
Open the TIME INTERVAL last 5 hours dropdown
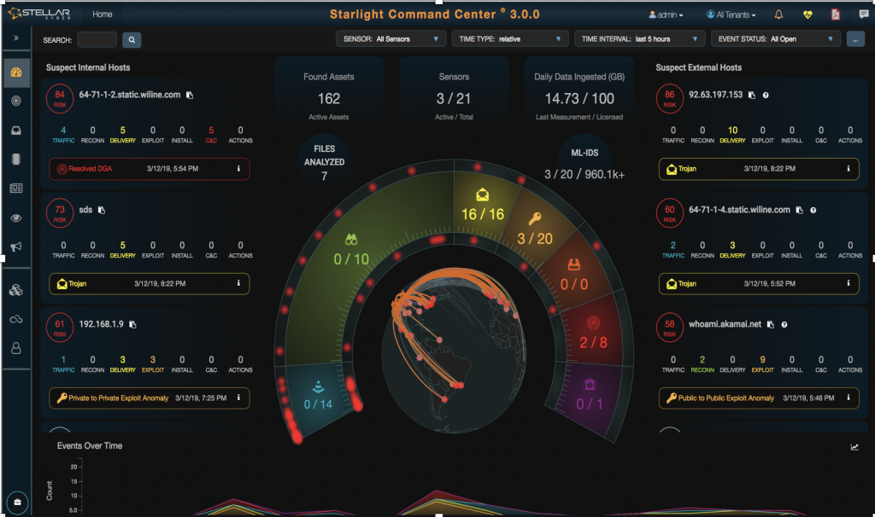click(639, 39)
